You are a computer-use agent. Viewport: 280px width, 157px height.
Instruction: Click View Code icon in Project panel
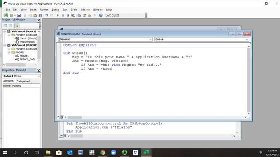(x=5, y=26)
